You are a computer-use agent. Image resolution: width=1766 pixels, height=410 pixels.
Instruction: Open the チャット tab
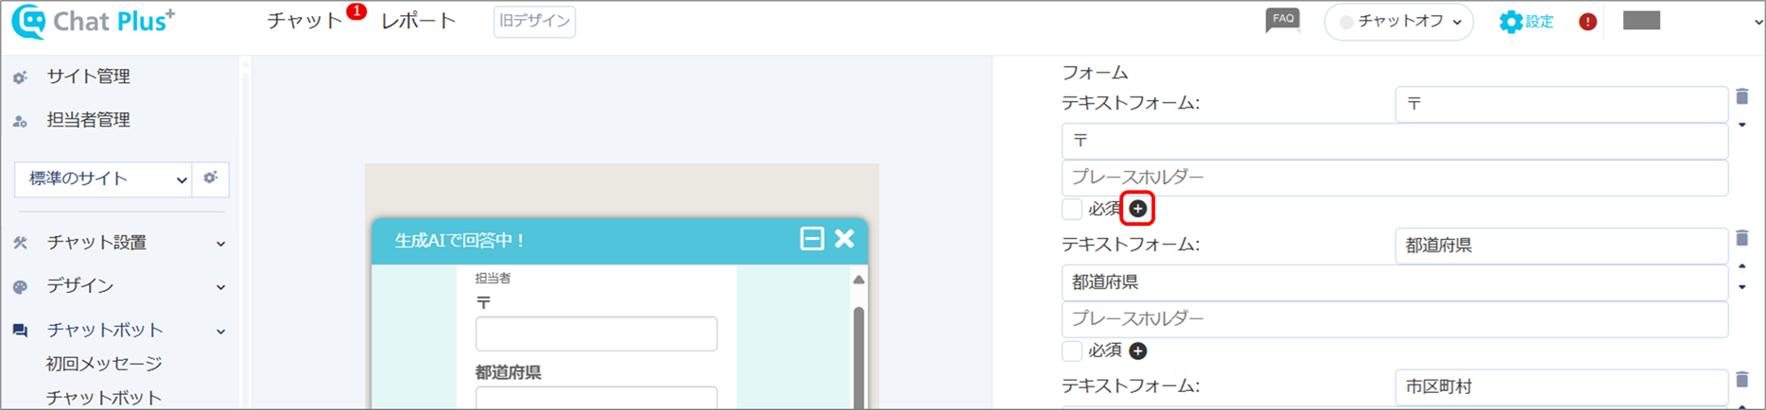[x=304, y=21]
